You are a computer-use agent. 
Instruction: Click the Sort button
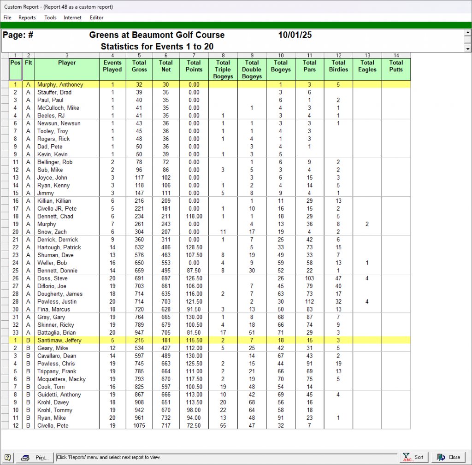[x=413, y=457]
